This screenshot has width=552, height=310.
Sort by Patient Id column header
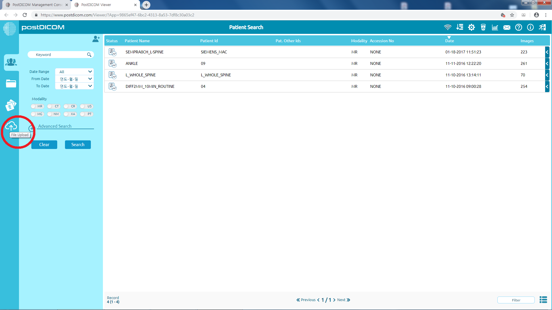209,41
